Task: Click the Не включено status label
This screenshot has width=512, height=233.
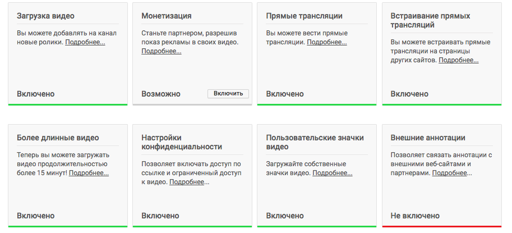Action: pyautogui.click(x=415, y=216)
